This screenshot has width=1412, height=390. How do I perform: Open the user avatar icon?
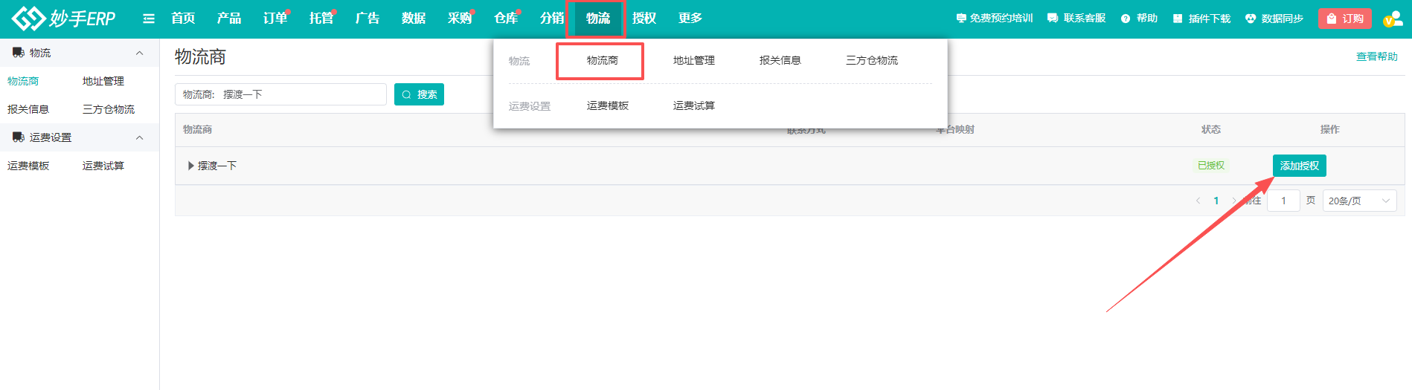[x=1391, y=19]
